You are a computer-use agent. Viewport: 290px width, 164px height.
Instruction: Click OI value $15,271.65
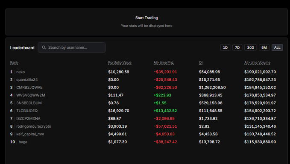pos(209,80)
